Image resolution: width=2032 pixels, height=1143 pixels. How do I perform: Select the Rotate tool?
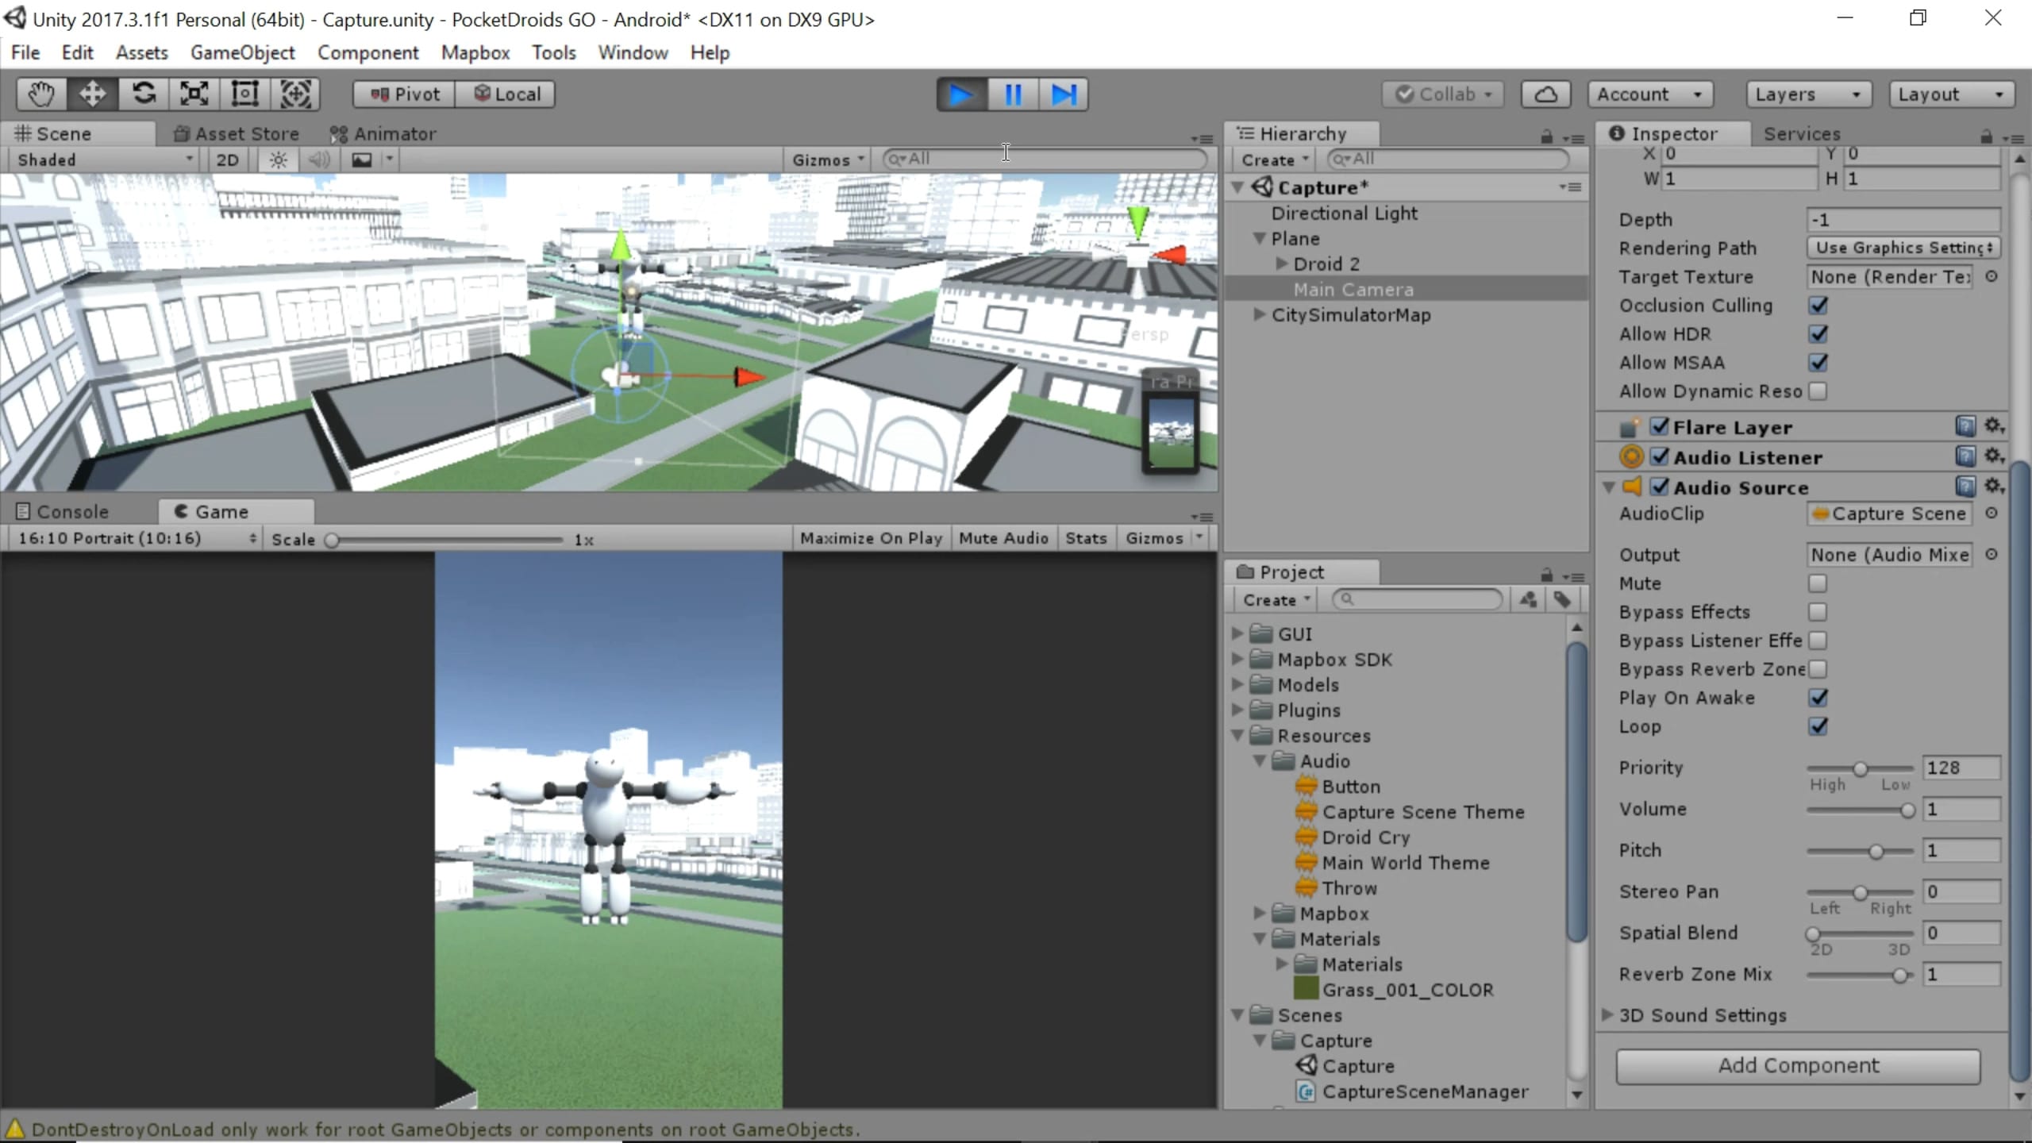tap(144, 94)
